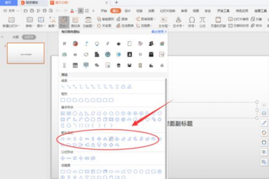This screenshot has height=179, width=269.
Task: Pick the plain rectangle shape in the rectangle group
Action: click(63, 100)
